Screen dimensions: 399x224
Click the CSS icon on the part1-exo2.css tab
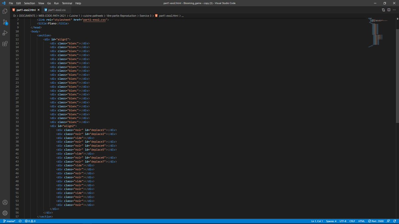tap(46, 10)
